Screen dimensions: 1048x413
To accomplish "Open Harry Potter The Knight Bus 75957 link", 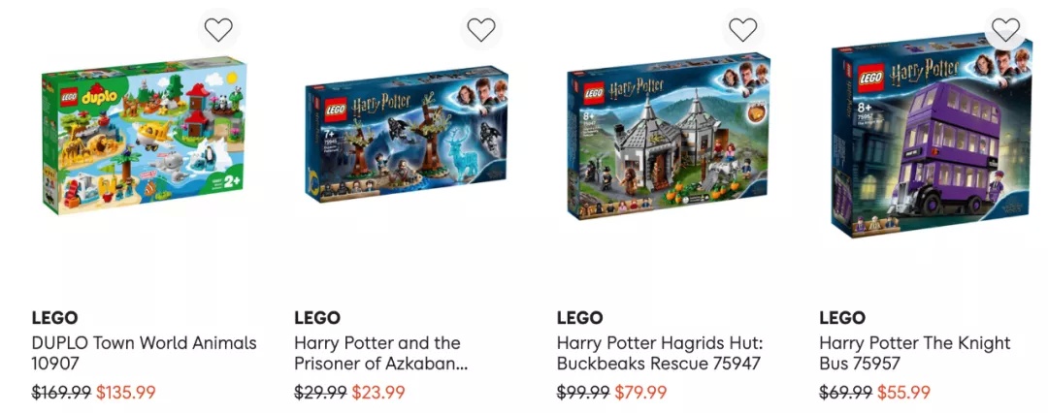I will pos(915,354).
